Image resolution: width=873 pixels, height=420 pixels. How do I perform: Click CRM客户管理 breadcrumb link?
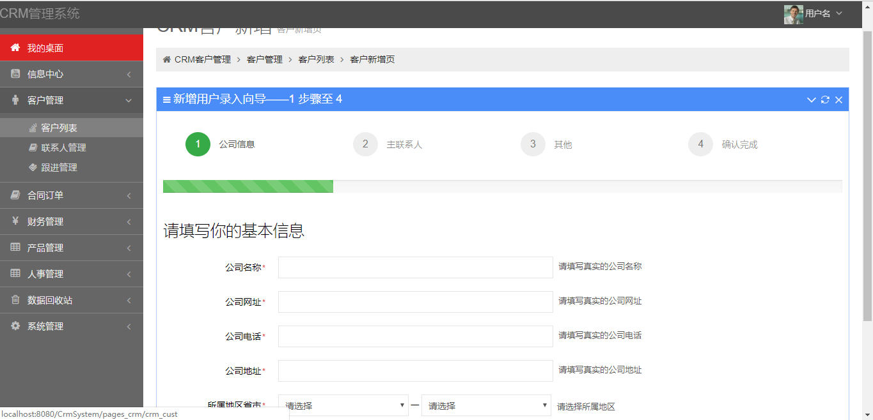coord(203,59)
